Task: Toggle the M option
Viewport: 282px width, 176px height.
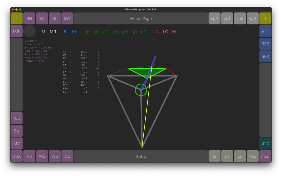Action: [x=43, y=32]
